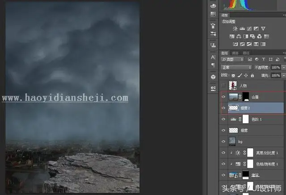The height and width of the screenshot is (195, 286).
Task: Open the blend mode dropdown showing 正常
Action: tap(236, 67)
